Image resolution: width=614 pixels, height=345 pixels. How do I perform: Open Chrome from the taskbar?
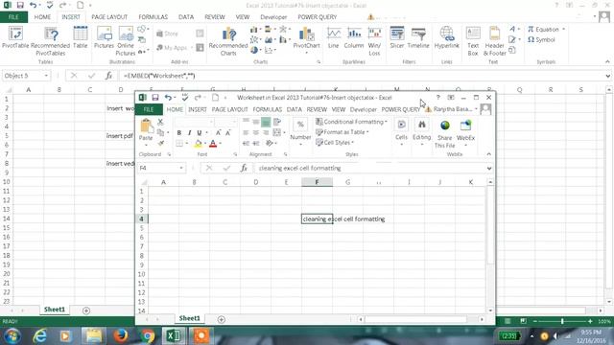coord(148,335)
